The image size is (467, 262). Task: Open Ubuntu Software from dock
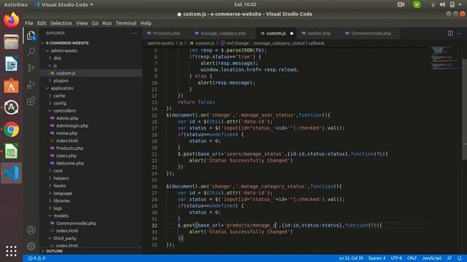click(x=12, y=86)
